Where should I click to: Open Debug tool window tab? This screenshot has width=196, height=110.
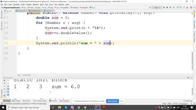tap(16, 101)
